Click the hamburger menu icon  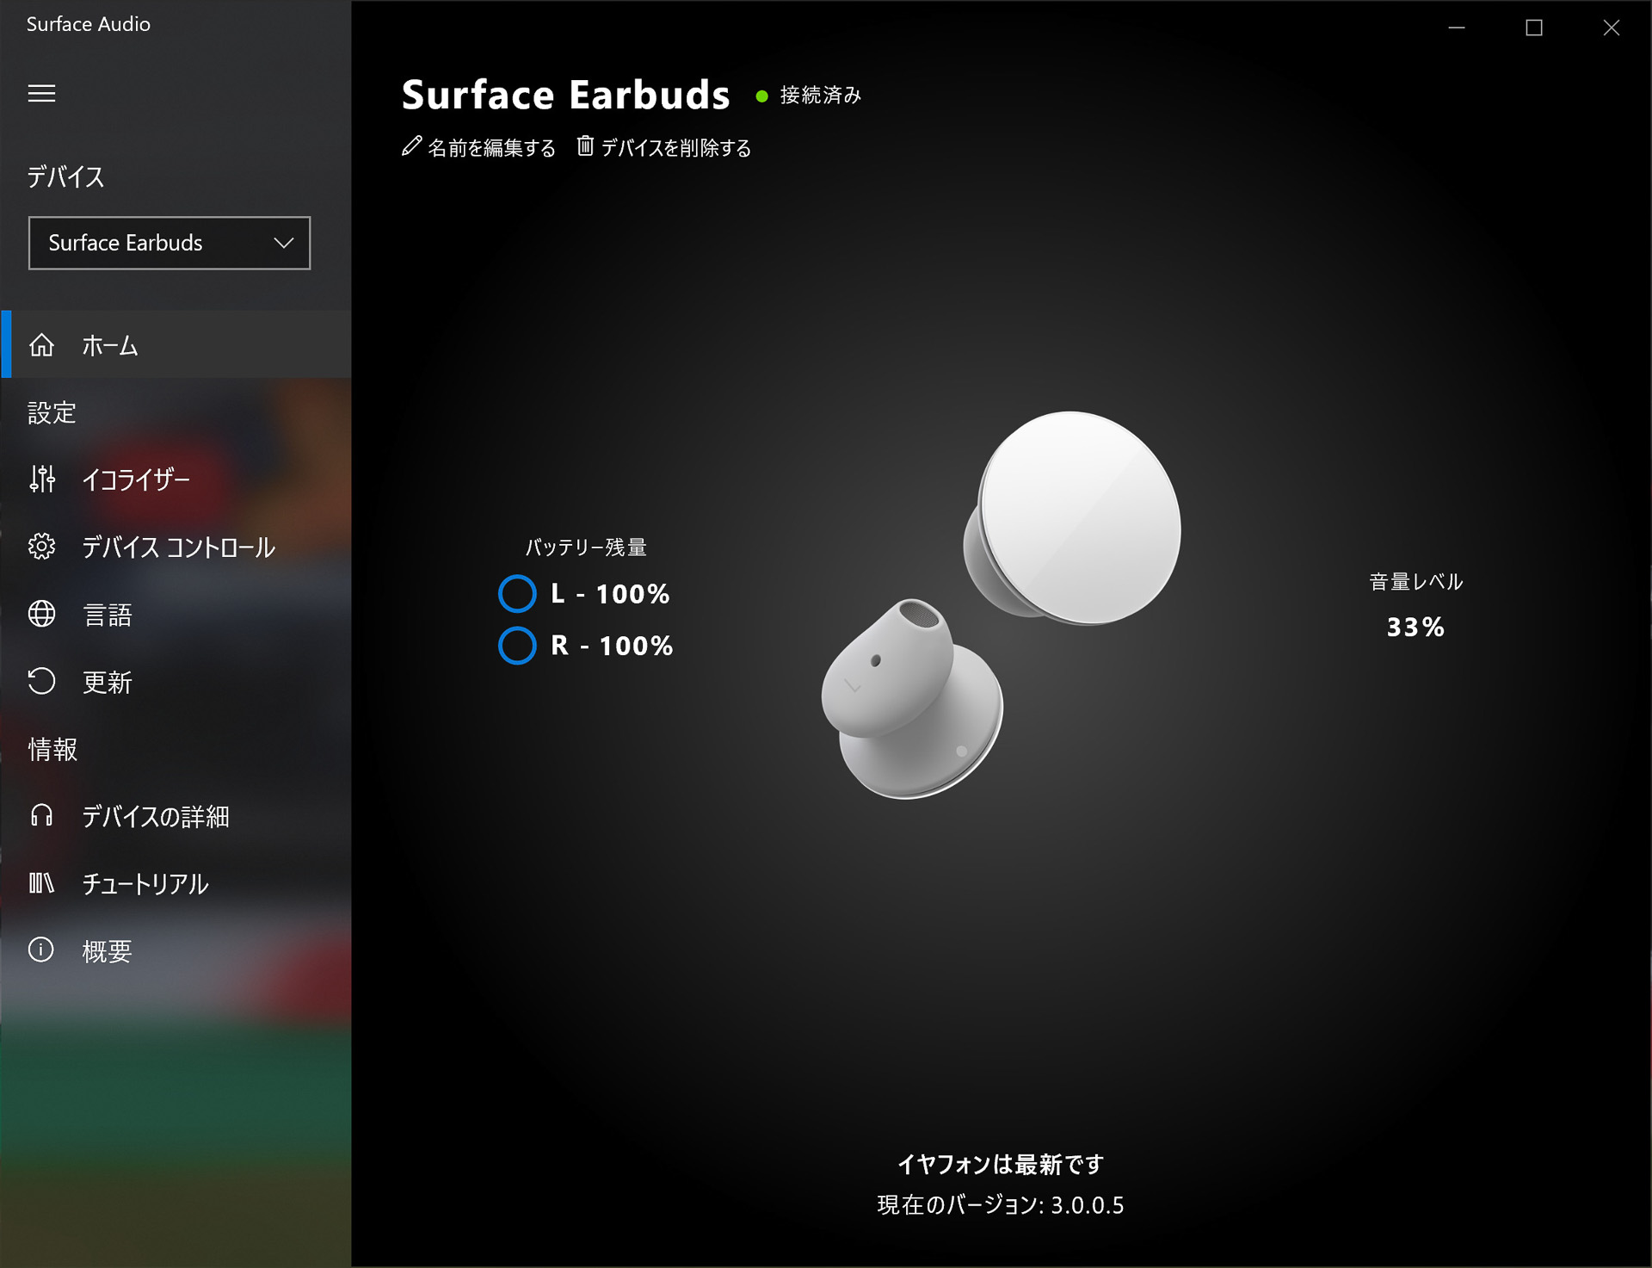[41, 93]
